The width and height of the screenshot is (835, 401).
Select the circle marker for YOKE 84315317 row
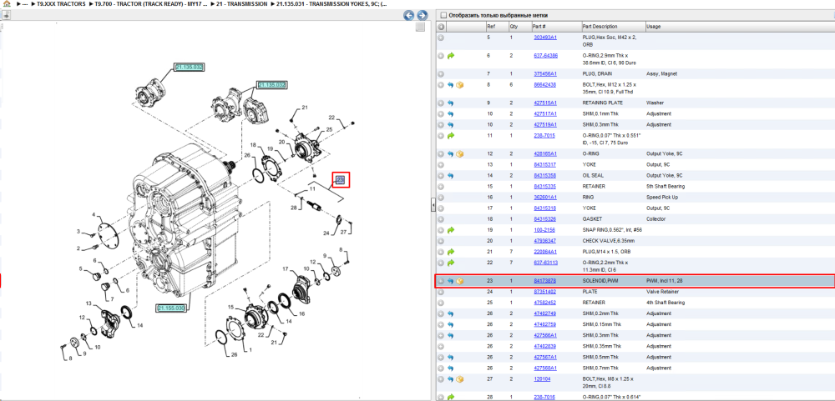point(441,164)
